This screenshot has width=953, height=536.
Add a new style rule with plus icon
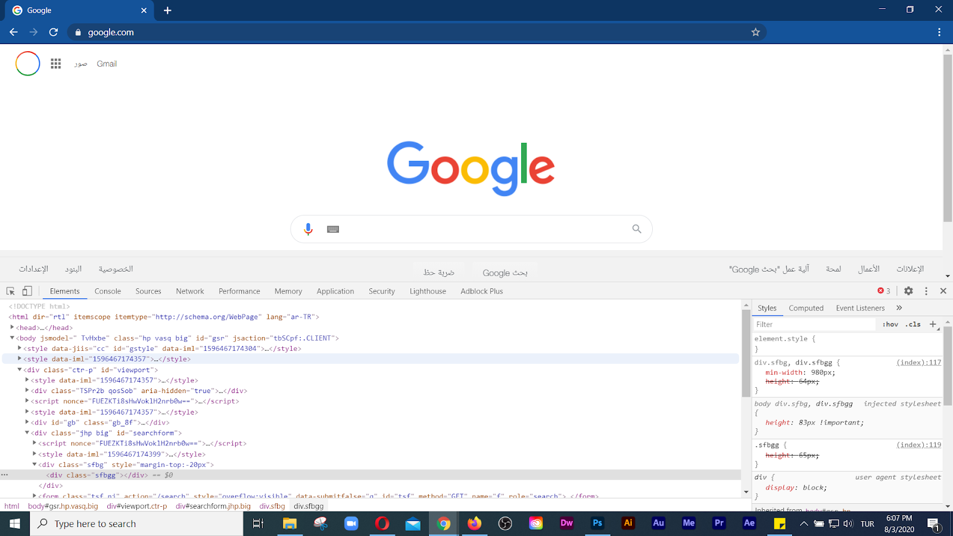933,324
